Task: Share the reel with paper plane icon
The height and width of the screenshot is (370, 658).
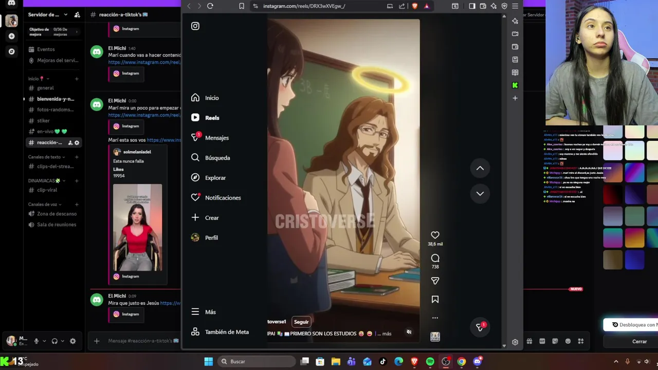Action: pyautogui.click(x=435, y=281)
